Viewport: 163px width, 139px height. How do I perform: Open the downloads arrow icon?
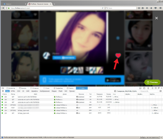click(147, 8)
